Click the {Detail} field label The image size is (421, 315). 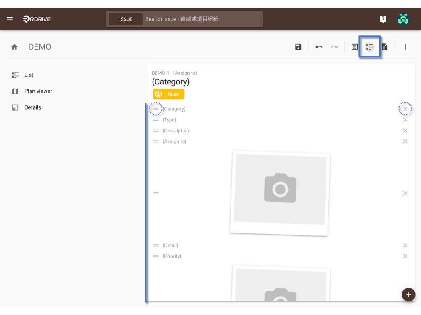point(170,245)
